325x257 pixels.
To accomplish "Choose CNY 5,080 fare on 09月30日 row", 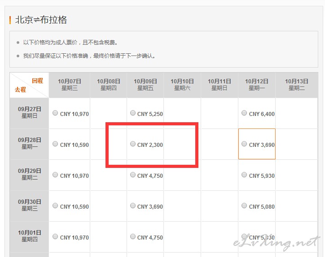I will pyautogui.click(x=244, y=206).
